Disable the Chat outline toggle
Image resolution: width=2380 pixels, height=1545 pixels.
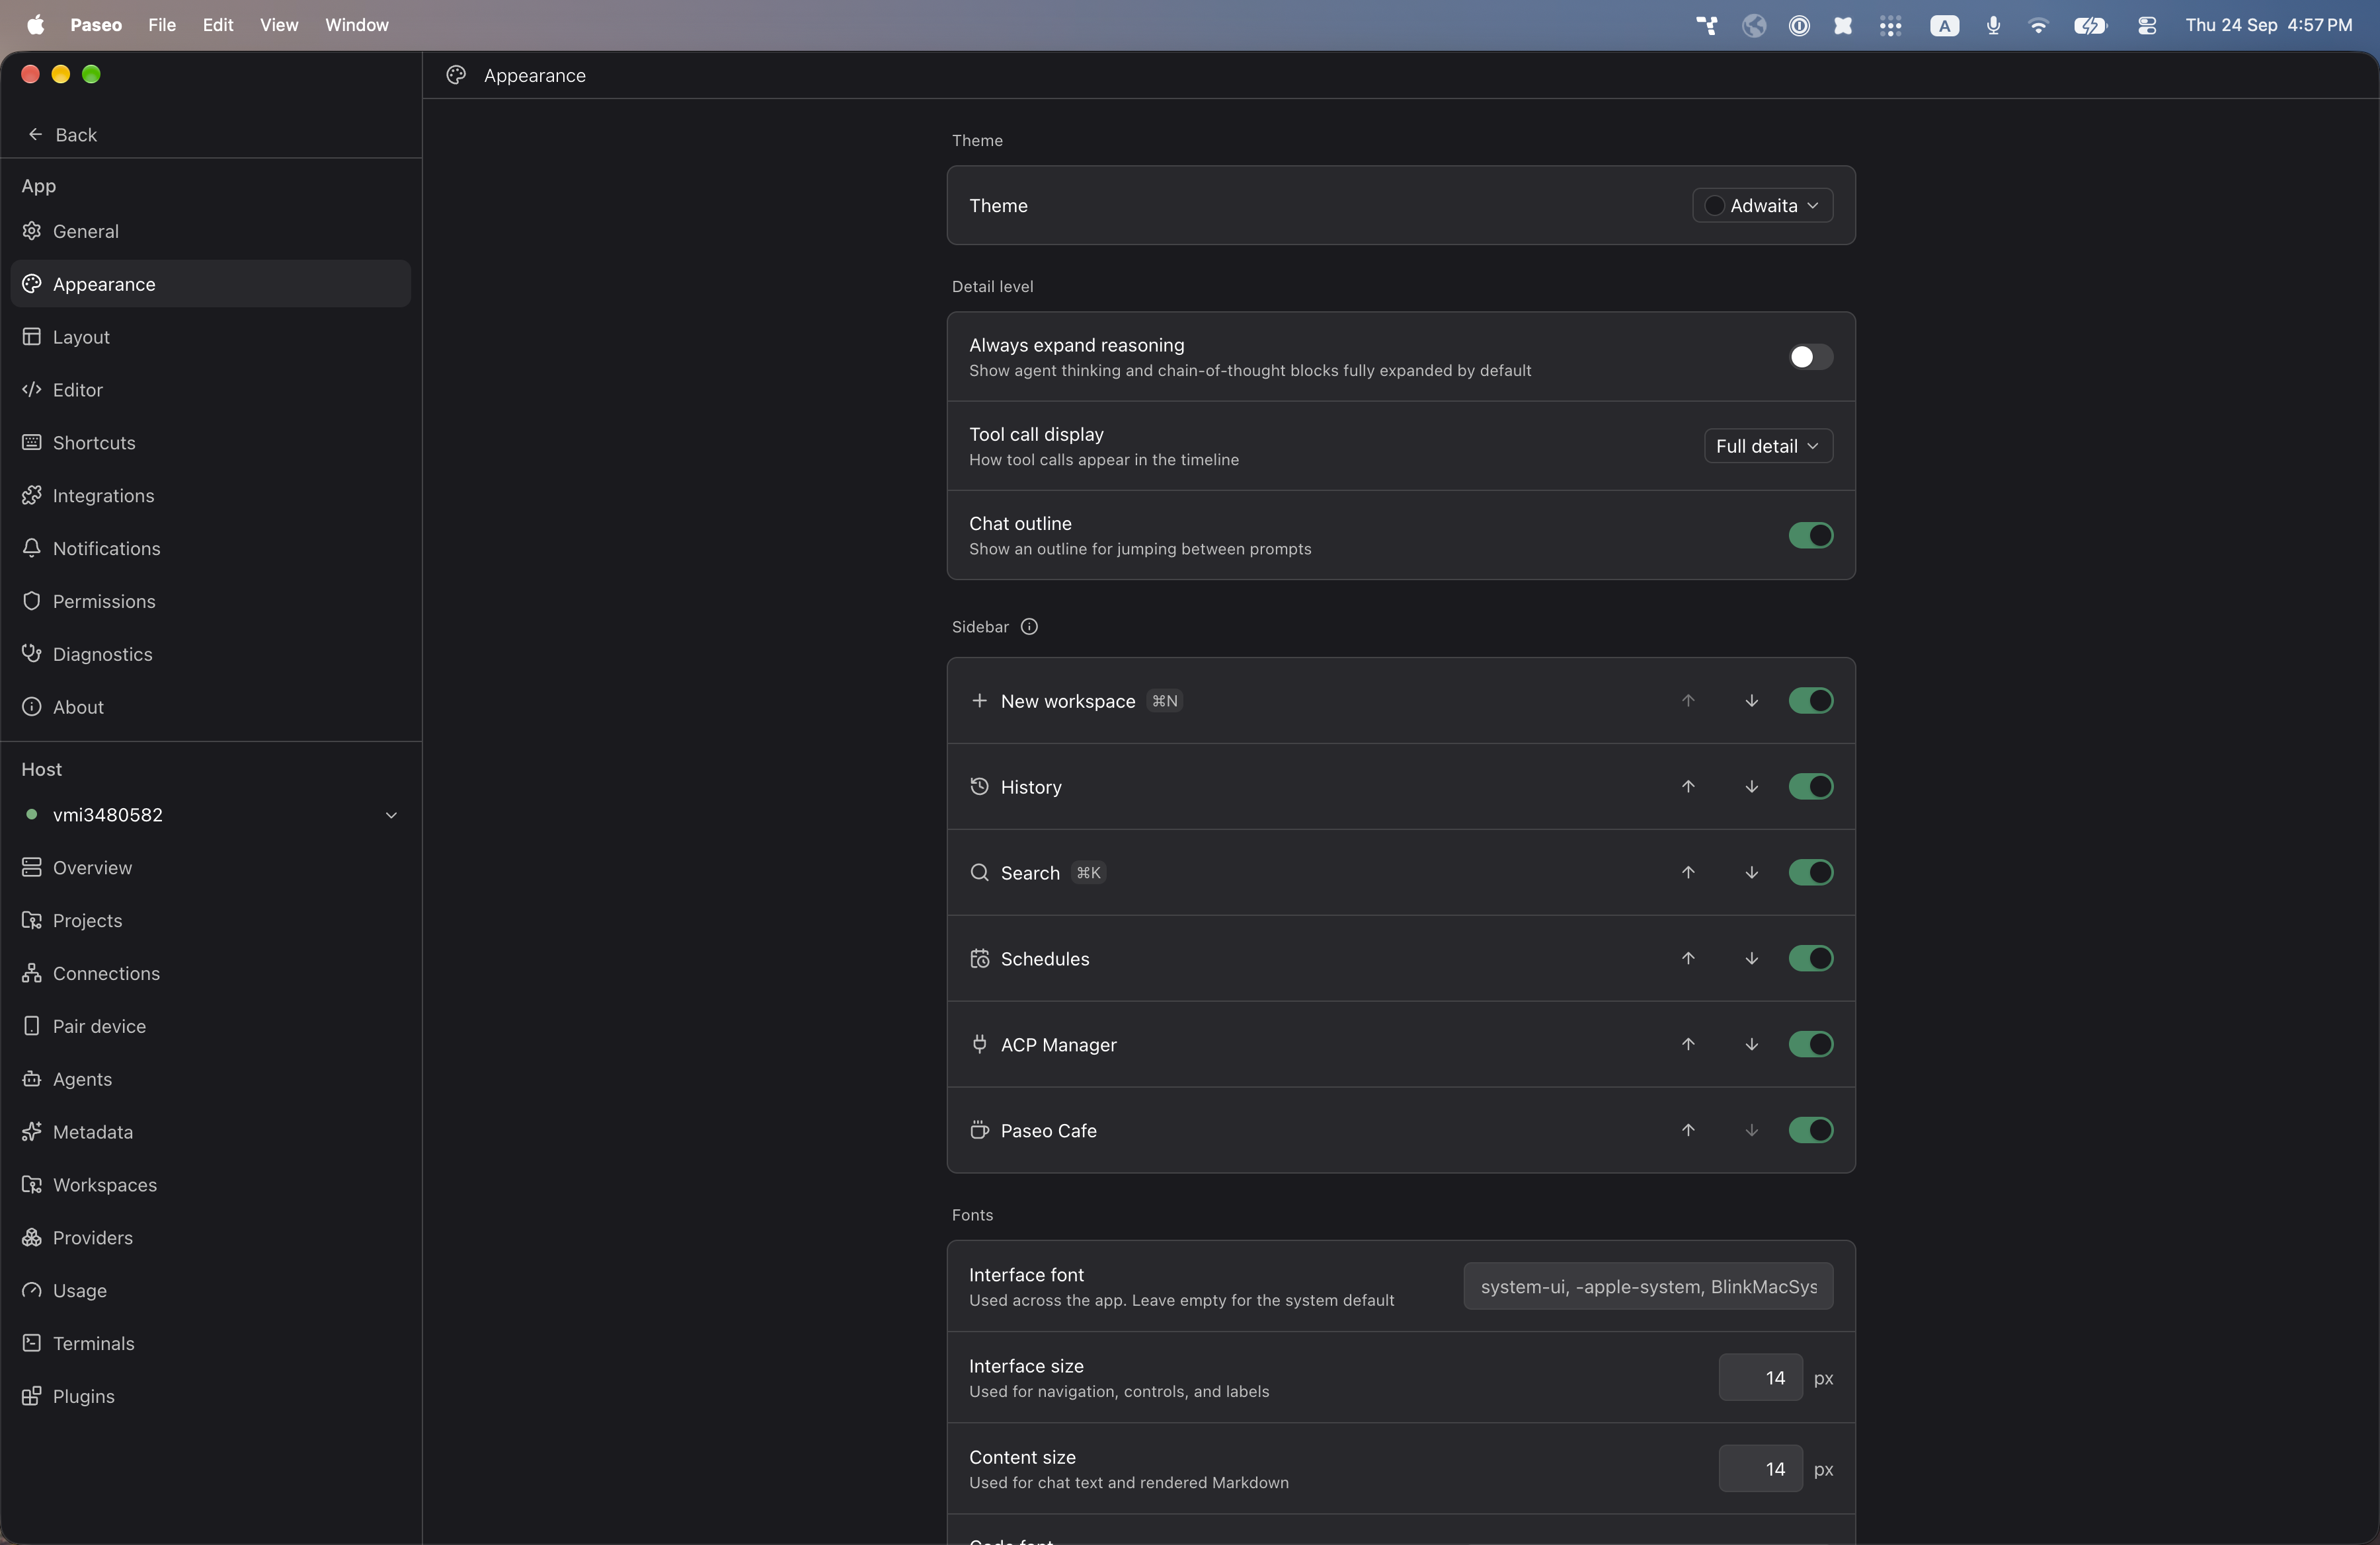(1810, 536)
